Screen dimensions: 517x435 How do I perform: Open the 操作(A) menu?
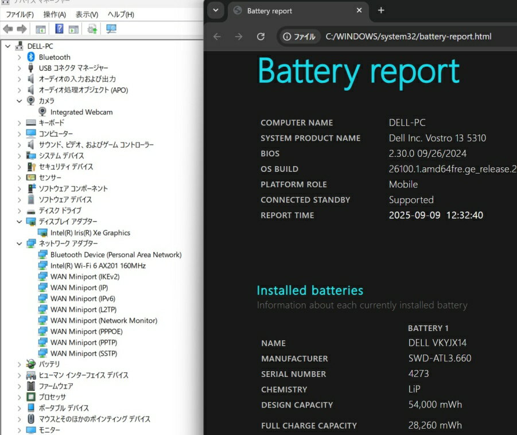click(55, 14)
